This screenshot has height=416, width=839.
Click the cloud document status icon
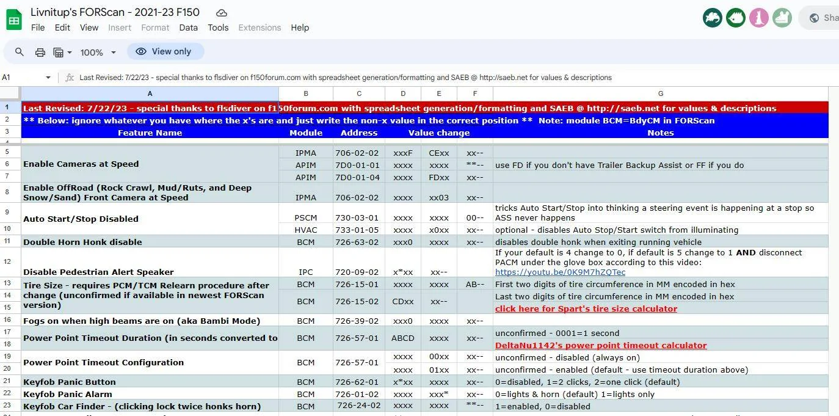[x=222, y=12]
